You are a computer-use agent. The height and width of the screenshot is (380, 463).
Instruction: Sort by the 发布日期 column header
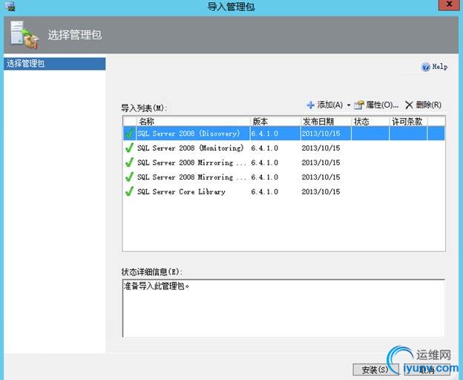(x=326, y=122)
